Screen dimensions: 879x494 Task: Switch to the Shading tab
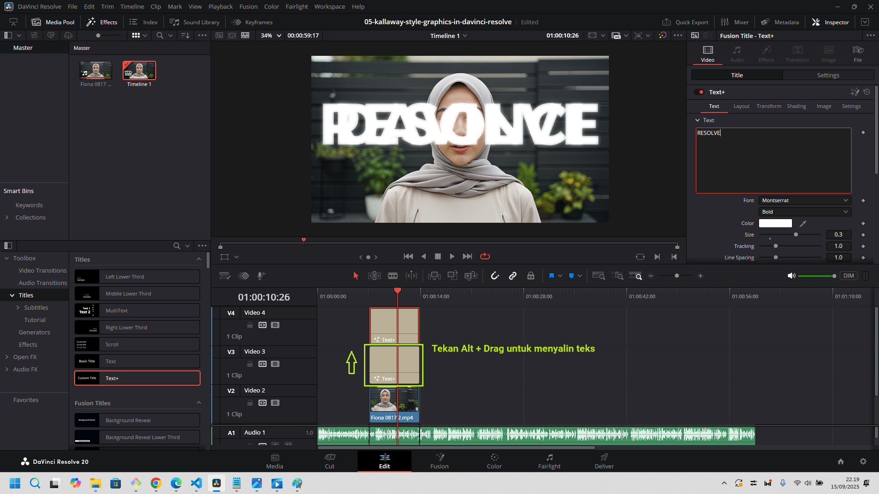796,106
